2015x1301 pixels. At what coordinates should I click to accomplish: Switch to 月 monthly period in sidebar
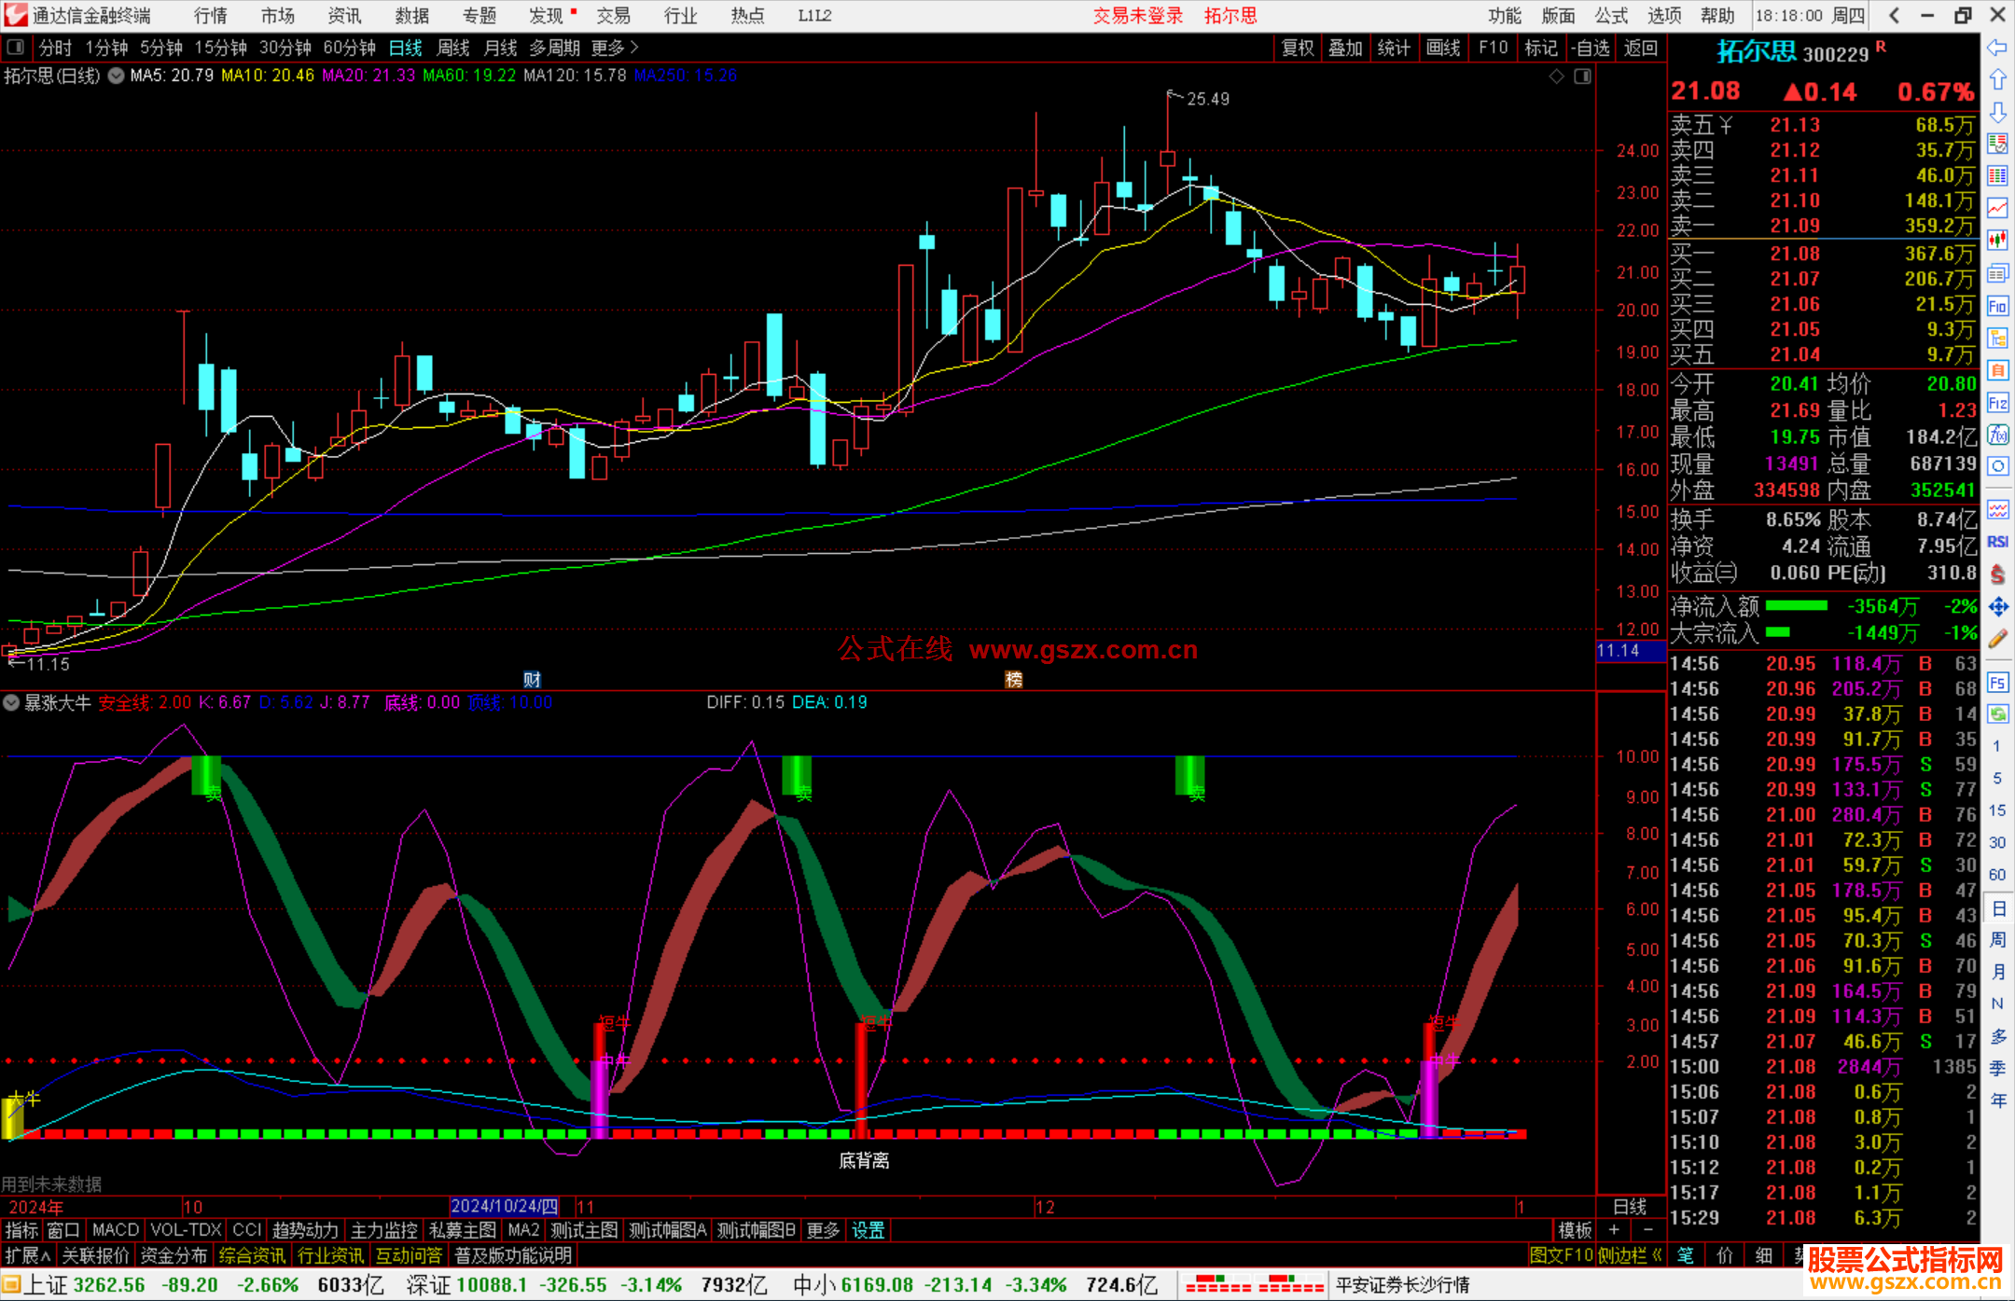pos(1997,972)
